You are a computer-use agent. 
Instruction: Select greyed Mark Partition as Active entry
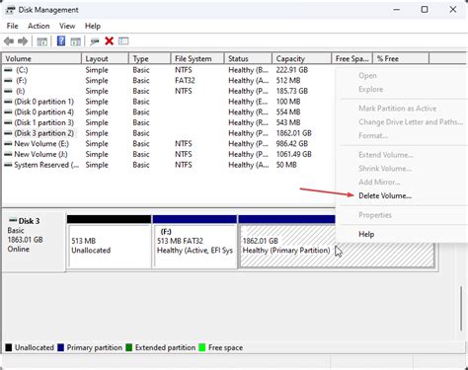398,109
